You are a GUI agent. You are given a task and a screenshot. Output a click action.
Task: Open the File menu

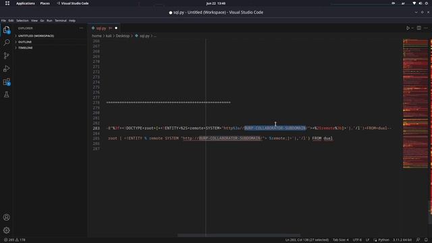3,20
